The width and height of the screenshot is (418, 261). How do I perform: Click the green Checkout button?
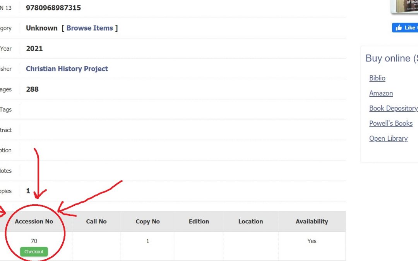pyautogui.click(x=34, y=252)
